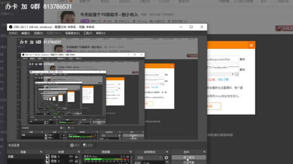This screenshot has height=164, width=293.
Task: Click the OBS preview canvas
Action: coord(107,89)
